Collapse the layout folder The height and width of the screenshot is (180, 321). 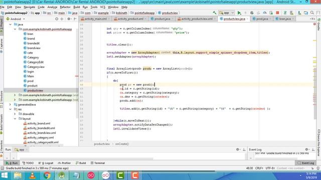pyautogui.click(x=15, y=119)
